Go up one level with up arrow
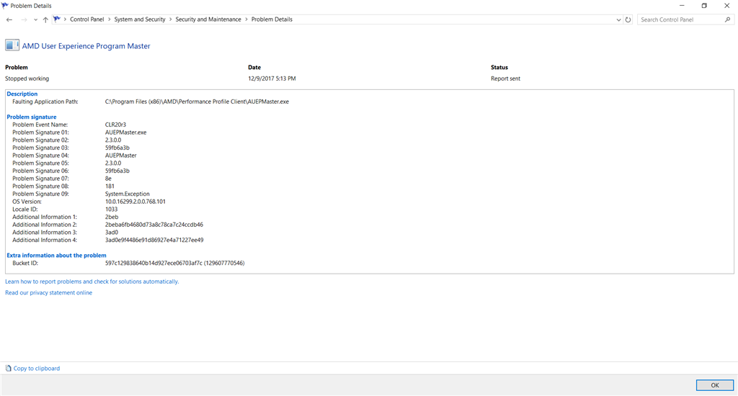 (x=45, y=19)
